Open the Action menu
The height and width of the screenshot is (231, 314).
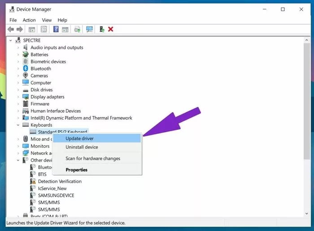(x=29, y=20)
